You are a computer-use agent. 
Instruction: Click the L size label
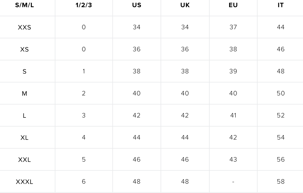(24, 116)
